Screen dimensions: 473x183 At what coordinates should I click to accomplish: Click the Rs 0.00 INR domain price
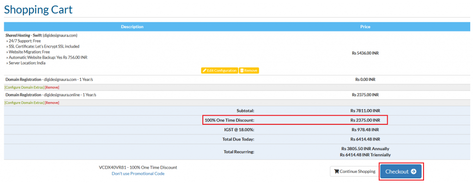[x=365, y=80]
